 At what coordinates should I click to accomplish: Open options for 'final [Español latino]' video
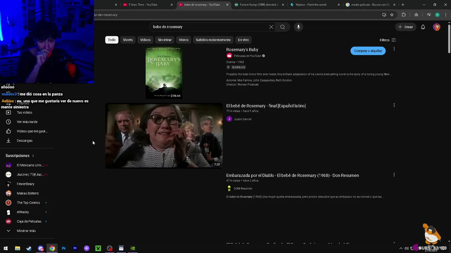pyautogui.click(x=394, y=105)
